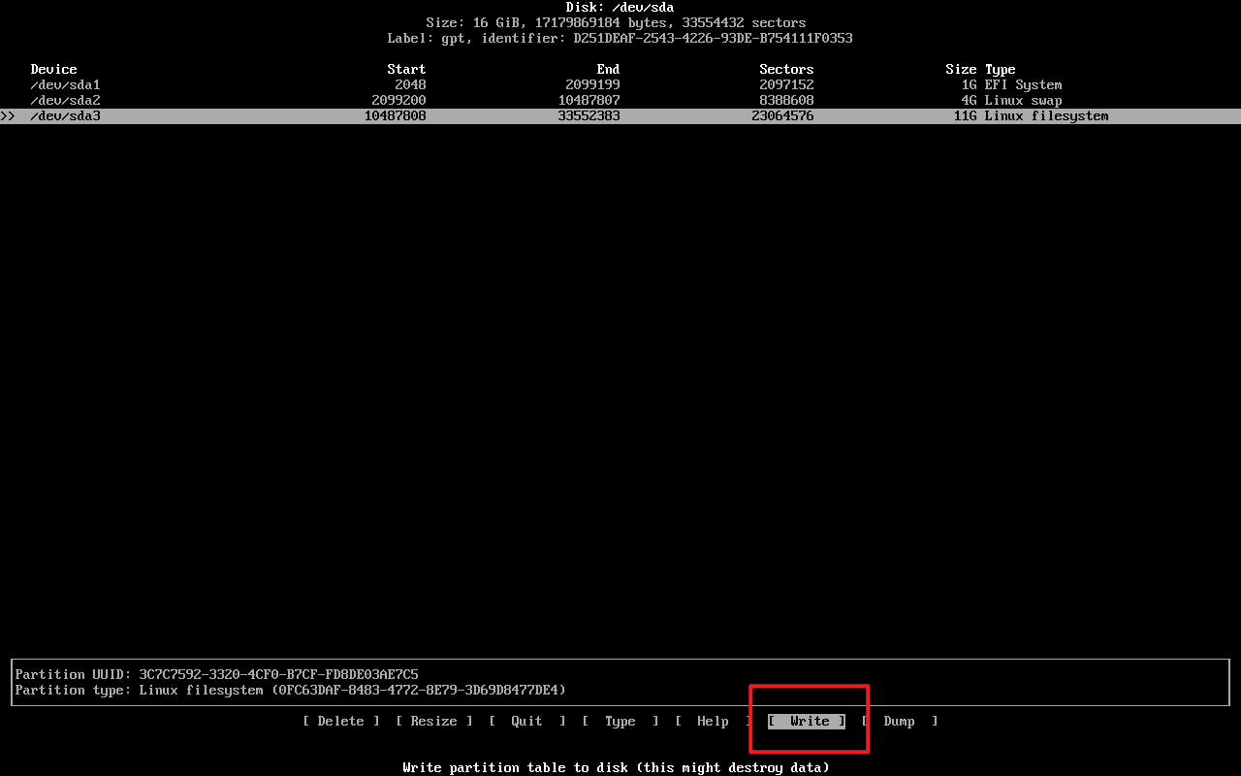1241x776 pixels.
Task: Select the Delete menu option
Action: (x=340, y=721)
